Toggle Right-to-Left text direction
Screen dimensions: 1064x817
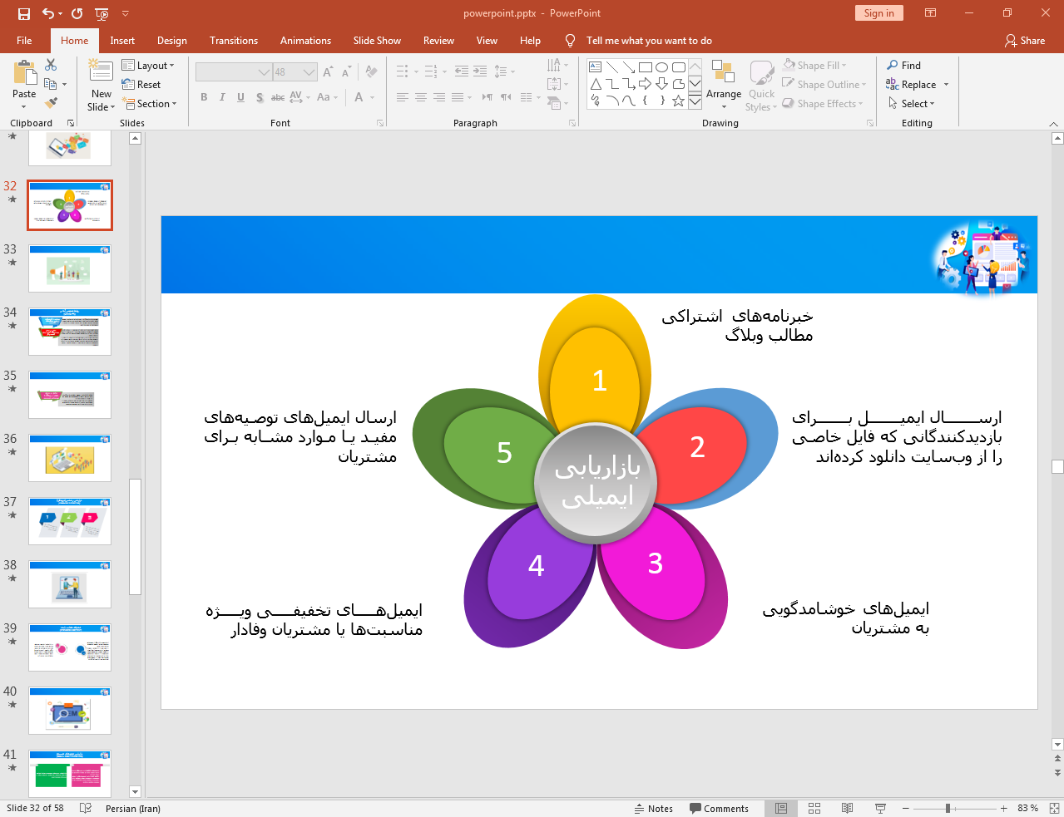(506, 97)
